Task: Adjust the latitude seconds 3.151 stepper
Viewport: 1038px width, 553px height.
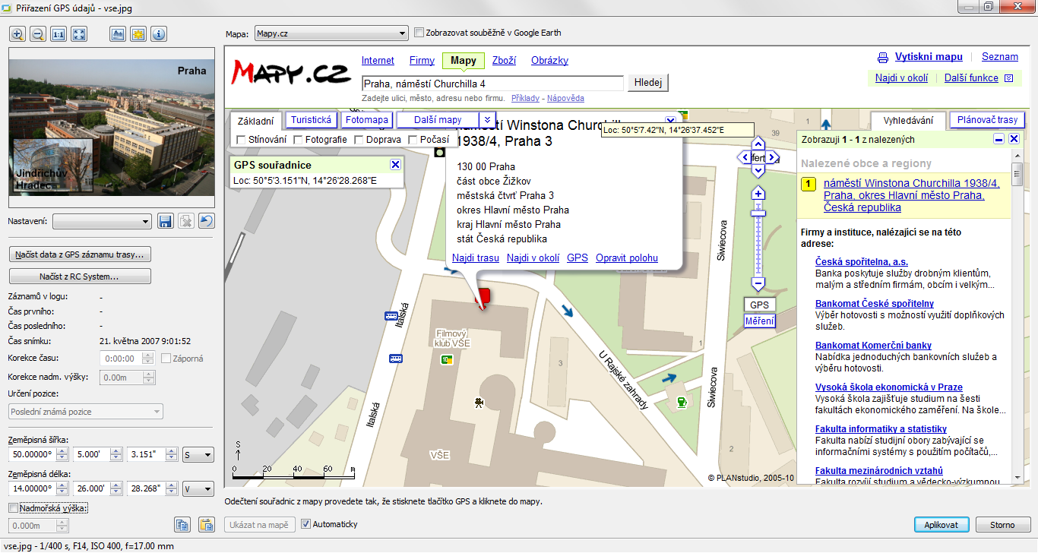Action: pyautogui.click(x=172, y=455)
